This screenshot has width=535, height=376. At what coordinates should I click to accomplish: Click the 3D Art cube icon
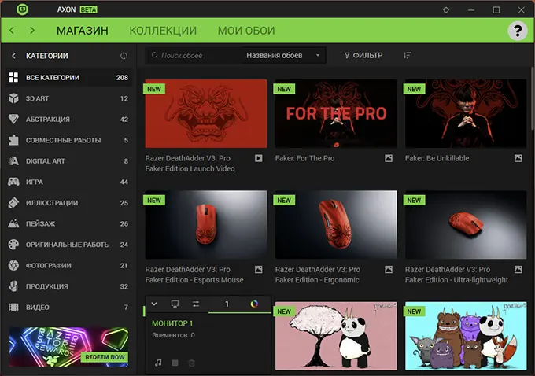pos(13,98)
